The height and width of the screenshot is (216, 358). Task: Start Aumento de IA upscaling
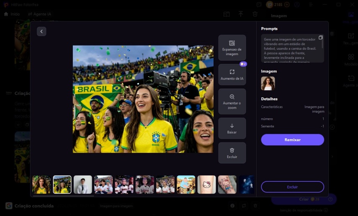click(x=232, y=74)
